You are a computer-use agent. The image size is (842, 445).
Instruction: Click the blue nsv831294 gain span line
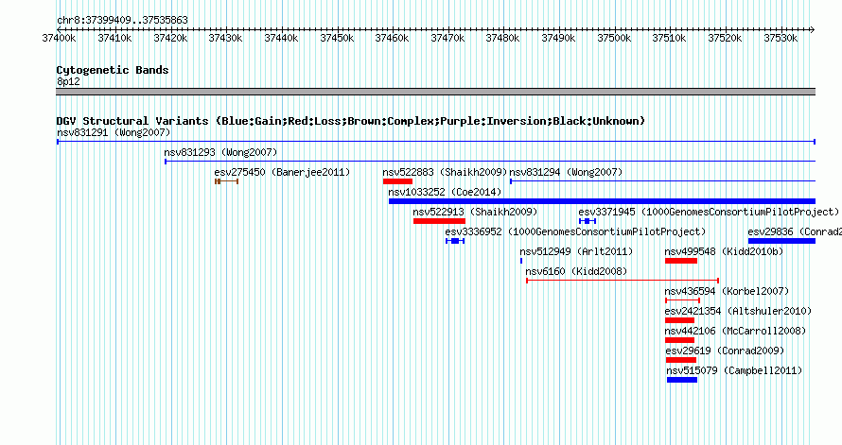pos(662,181)
